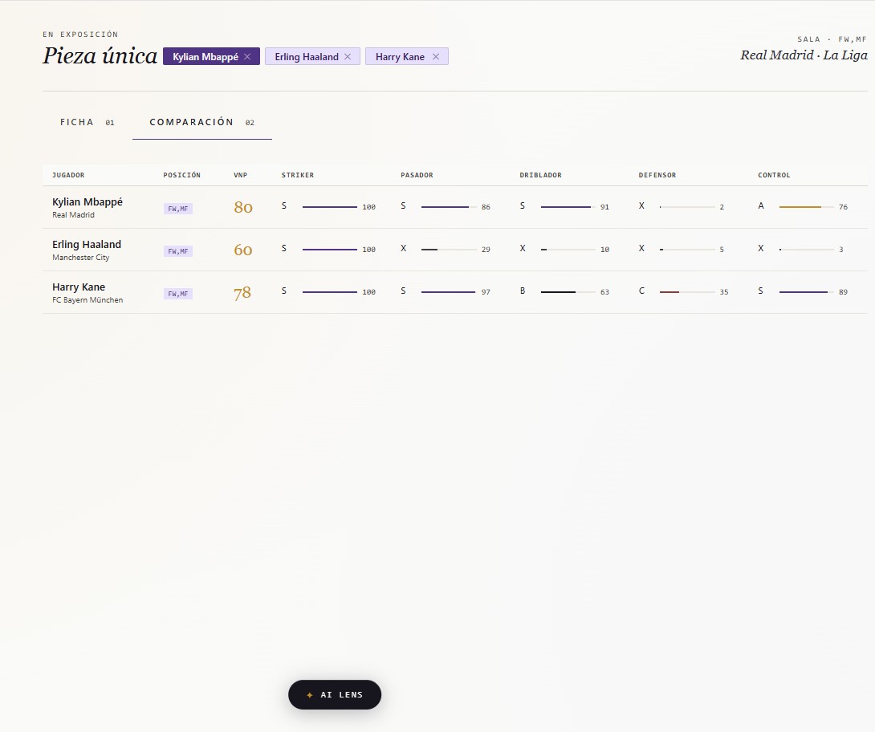Click the Control column header
The height and width of the screenshot is (732, 875).
[x=773, y=175]
